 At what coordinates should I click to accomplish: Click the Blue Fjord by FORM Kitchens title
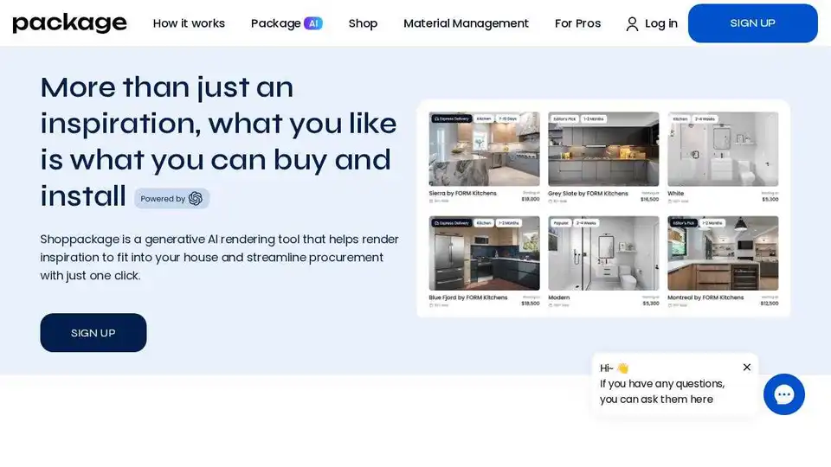468,297
